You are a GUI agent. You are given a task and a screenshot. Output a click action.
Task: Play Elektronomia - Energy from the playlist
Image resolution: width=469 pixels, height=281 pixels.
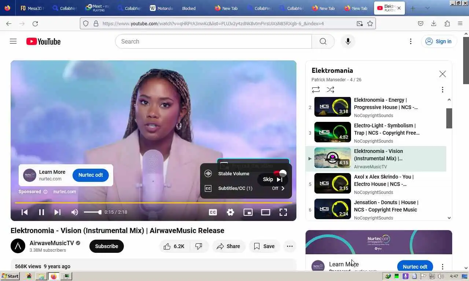coord(376,108)
